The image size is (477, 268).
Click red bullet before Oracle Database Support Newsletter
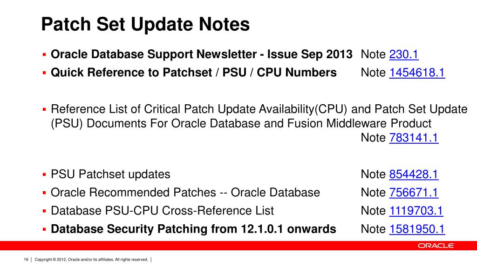[44, 55]
